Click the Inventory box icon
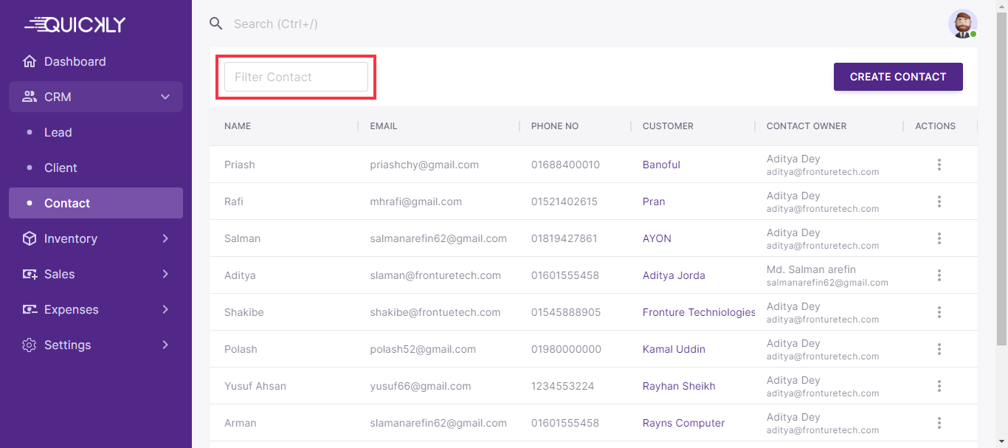This screenshot has height=448, width=1008. (30, 238)
